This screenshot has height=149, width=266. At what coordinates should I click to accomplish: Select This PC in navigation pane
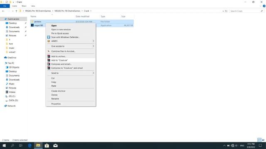click(x=11, y=63)
